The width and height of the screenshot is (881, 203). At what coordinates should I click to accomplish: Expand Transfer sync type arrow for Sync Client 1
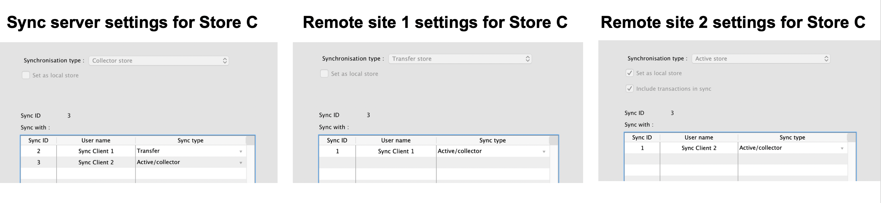click(x=241, y=151)
